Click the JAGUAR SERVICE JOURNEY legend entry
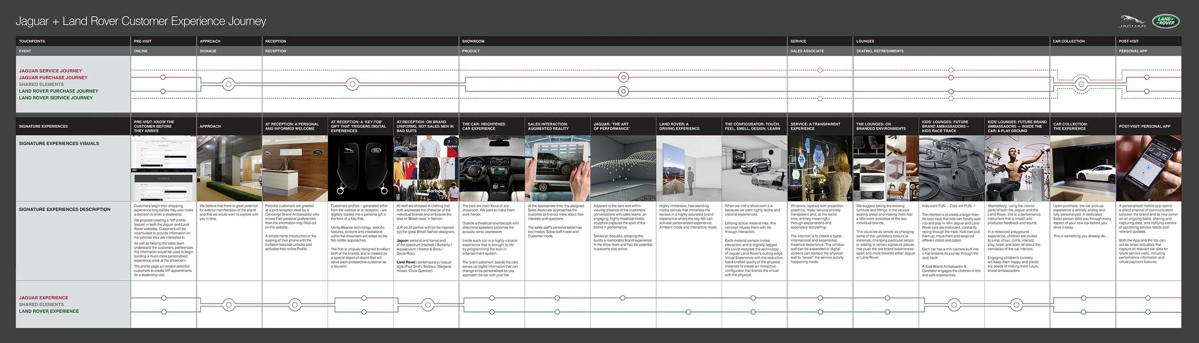This screenshot has height=343, width=1199. click(x=50, y=71)
